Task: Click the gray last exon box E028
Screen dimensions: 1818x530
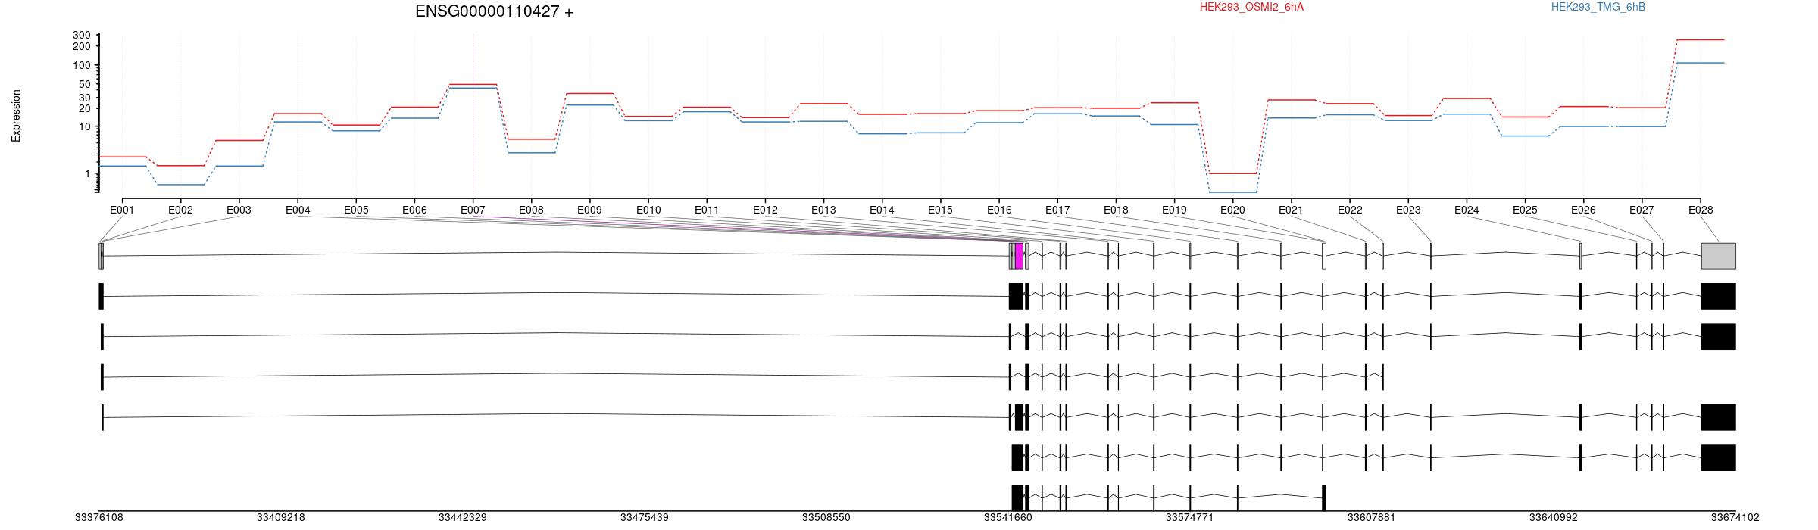Action: [x=1718, y=256]
